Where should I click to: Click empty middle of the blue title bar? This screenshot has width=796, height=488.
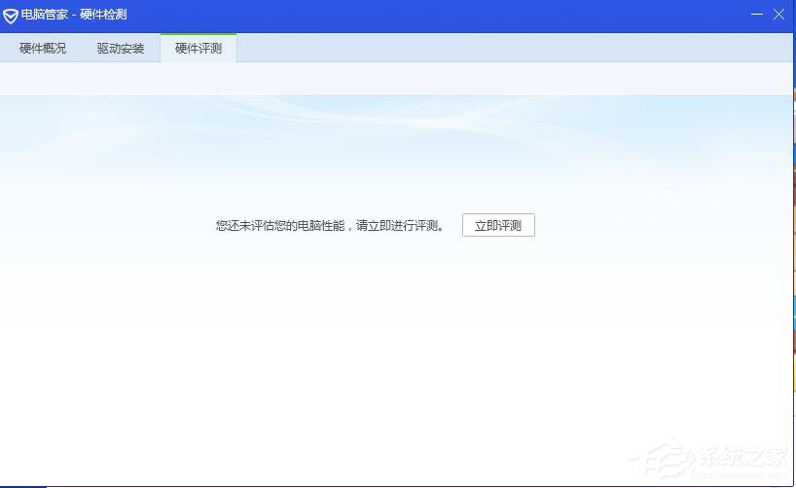438,15
